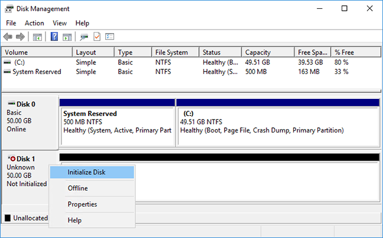The height and width of the screenshot is (238, 383).
Task: Sort by the Free Space column header
Action: 313,52
